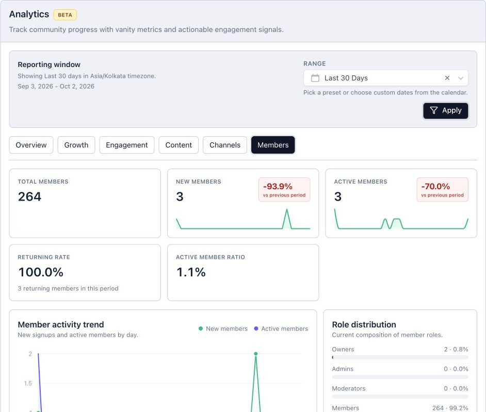Switch to the Overview tab
This screenshot has width=486, height=412.
coord(31,145)
